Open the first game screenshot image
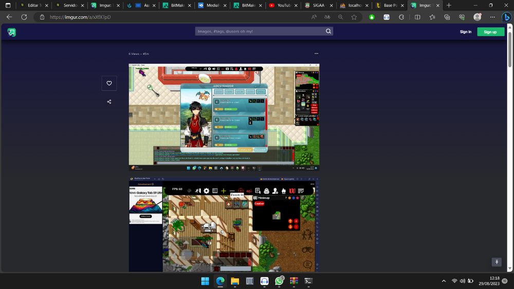Viewport: 514px width, 289px height. (x=224, y=117)
